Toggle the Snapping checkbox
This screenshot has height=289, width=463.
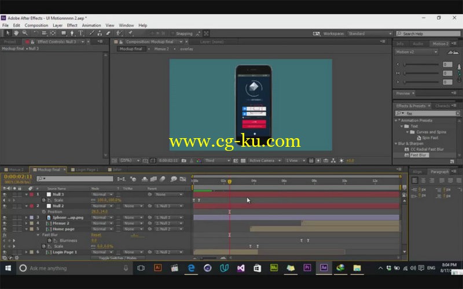point(172,34)
